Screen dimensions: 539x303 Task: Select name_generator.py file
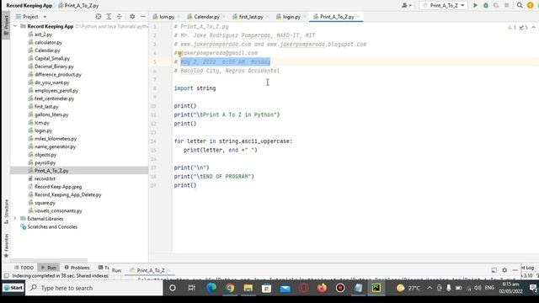(55, 146)
